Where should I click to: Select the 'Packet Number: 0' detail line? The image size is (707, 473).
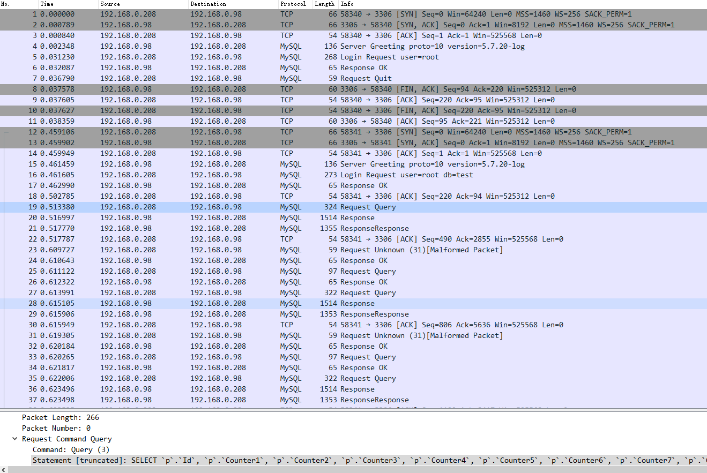(x=56, y=428)
